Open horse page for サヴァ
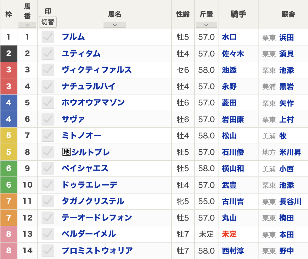This screenshot has width=308, height=259. (x=73, y=119)
